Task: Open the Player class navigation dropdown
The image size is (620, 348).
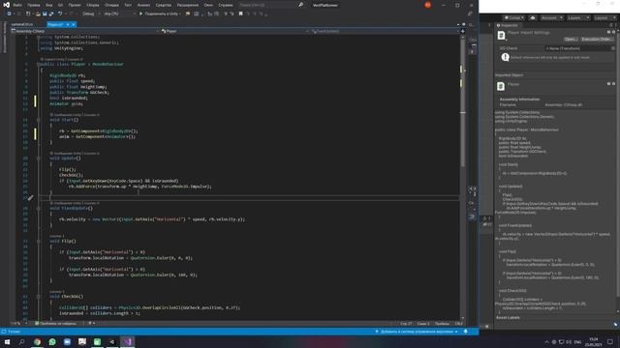Action: point(234,31)
